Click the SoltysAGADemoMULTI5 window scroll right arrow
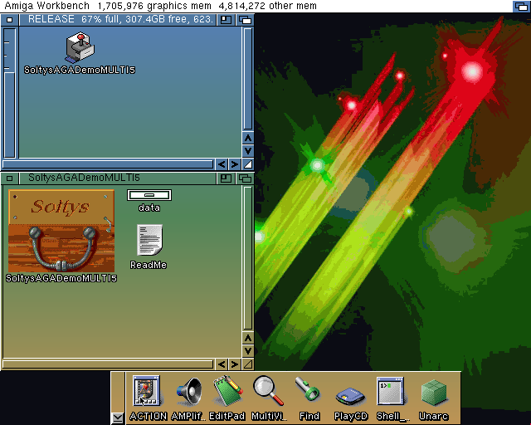The height and width of the screenshot is (425, 531). coord(234,364)
